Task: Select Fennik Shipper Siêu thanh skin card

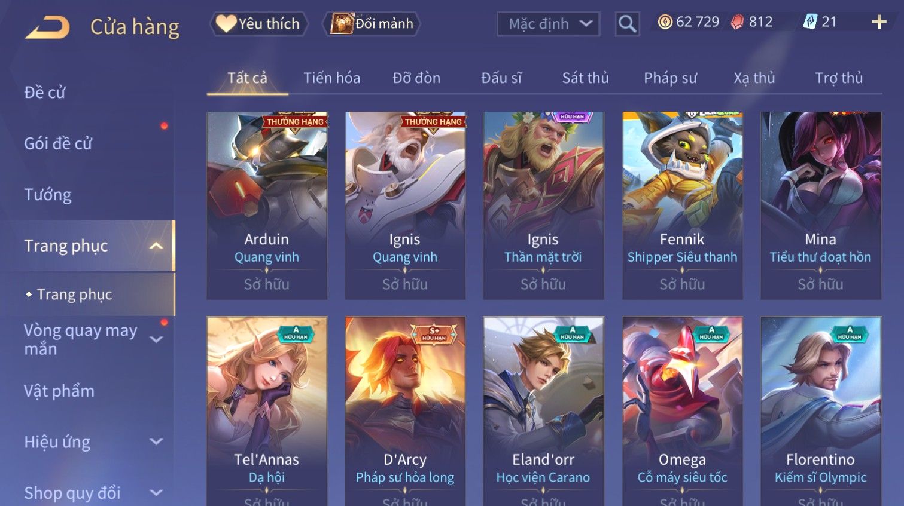Action: pyautogui.click(x=682, y=206)
